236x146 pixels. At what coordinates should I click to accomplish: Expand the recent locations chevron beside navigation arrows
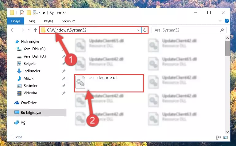[x=29, y=30]
